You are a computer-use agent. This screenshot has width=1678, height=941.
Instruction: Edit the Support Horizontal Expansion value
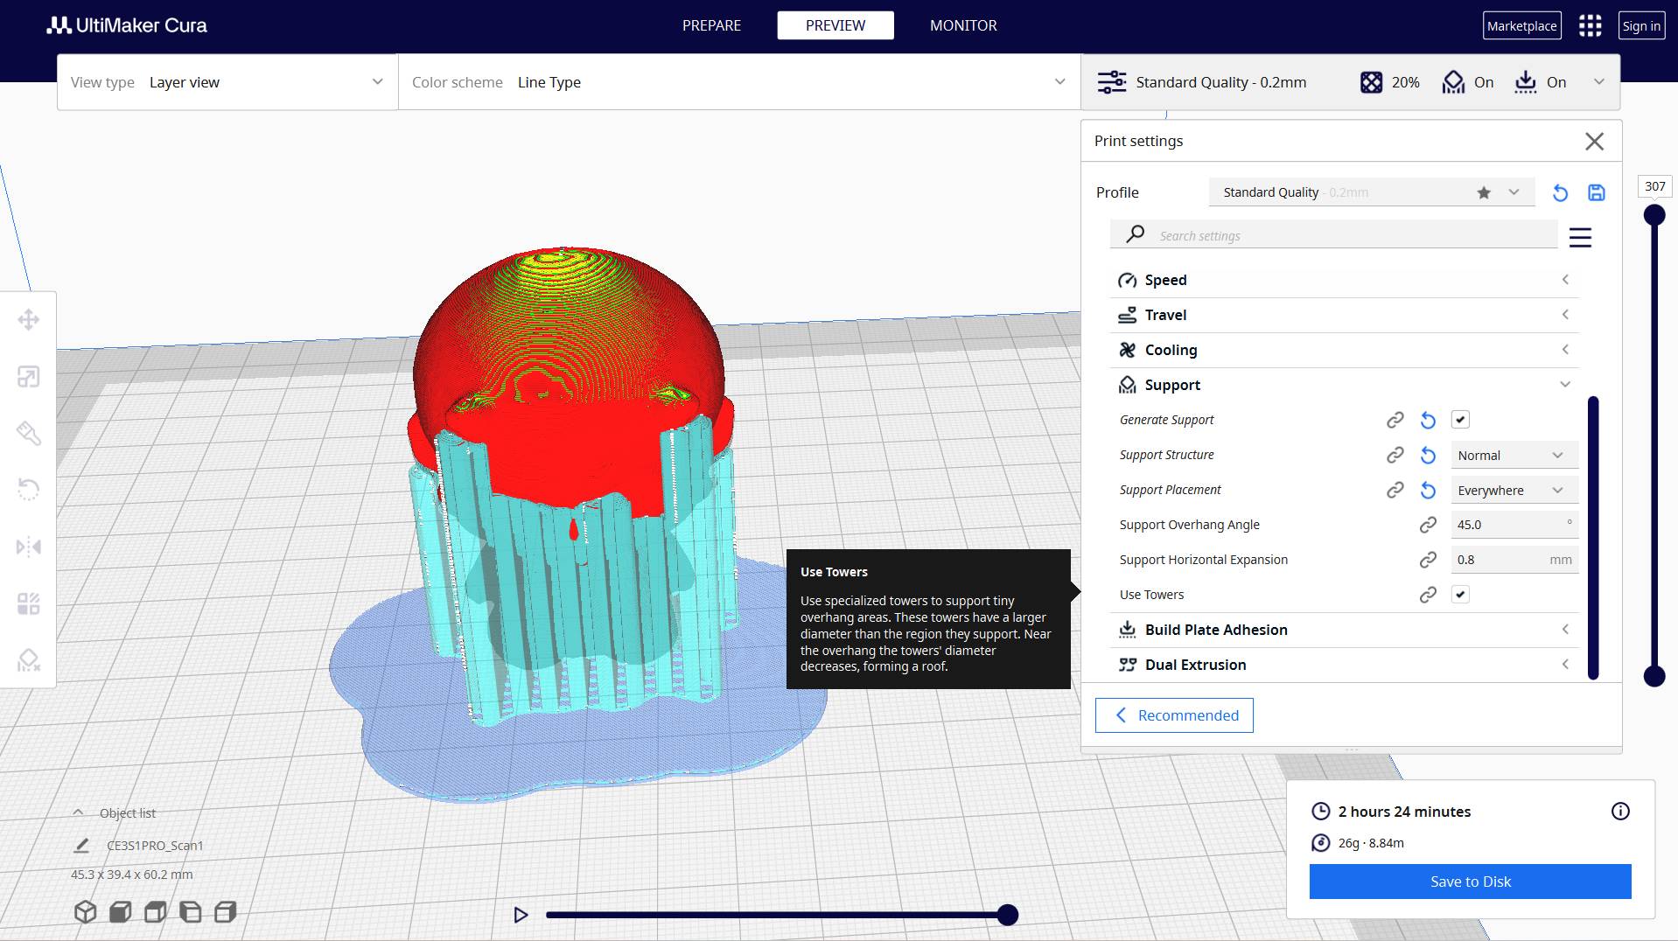coord(1514,560)
